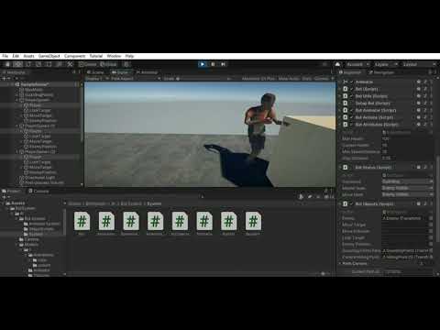Open the Component menu

tap(75, 56)
